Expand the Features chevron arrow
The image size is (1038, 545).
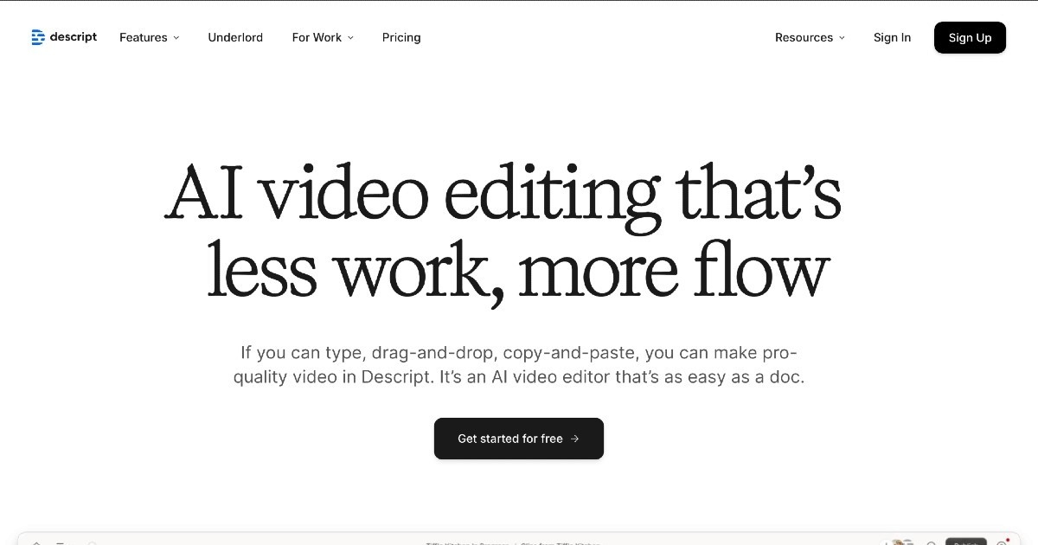[176, 38]
